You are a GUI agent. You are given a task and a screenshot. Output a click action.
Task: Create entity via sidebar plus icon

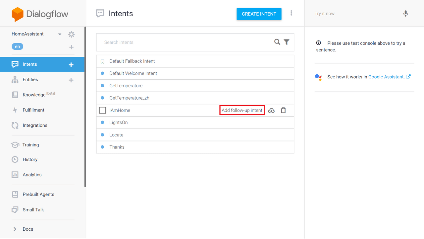(71, 80)
